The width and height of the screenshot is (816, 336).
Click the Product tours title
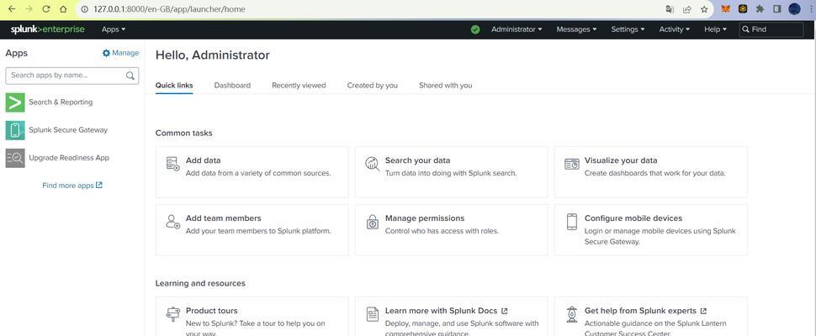click(211, 311)
